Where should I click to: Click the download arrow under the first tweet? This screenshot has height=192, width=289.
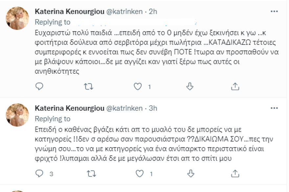(x=189, y=86)
